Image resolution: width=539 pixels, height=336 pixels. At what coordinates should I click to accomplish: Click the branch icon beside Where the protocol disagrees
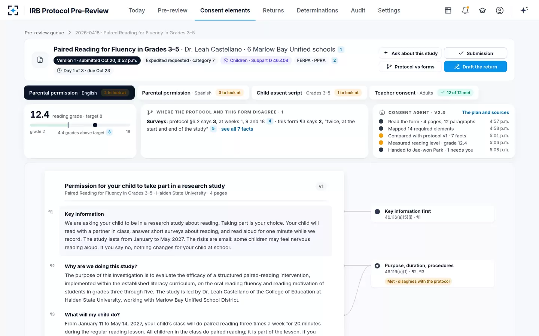(x=150, y=112)
